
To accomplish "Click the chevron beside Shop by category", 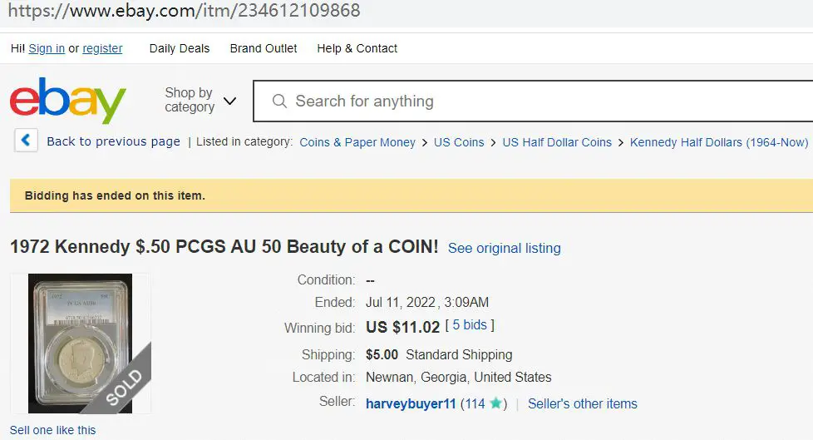I will coord(229,101).
